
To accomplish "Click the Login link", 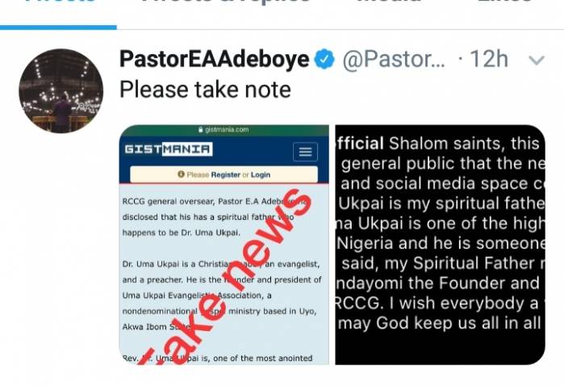I will pos(261,174).
